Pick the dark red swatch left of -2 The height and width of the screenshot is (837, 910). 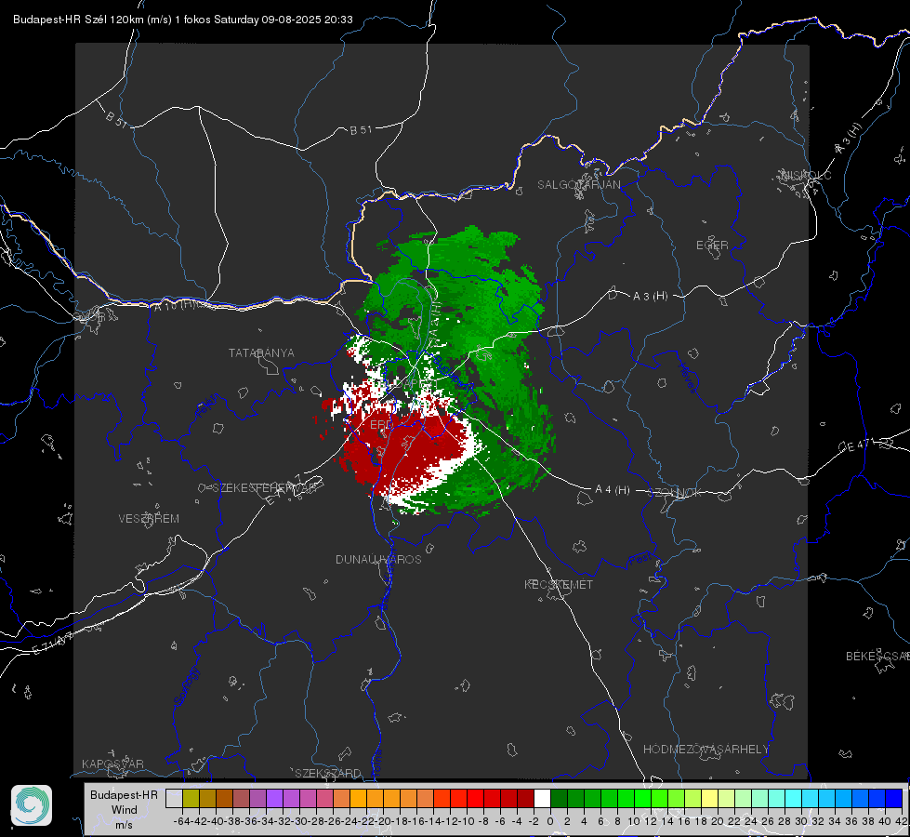pos(525,799)
